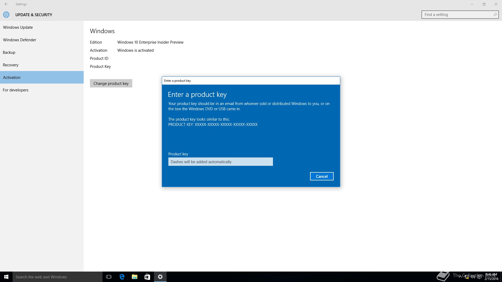Image resolution: width=502 pixels, height=282 pixels.
Task: Launch Microsoft Edge from the taskbar
Action: [122, 277]
